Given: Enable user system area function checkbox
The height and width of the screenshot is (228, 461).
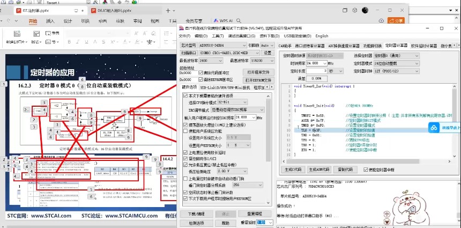Looking at the screenshot, I should [185, 131].
